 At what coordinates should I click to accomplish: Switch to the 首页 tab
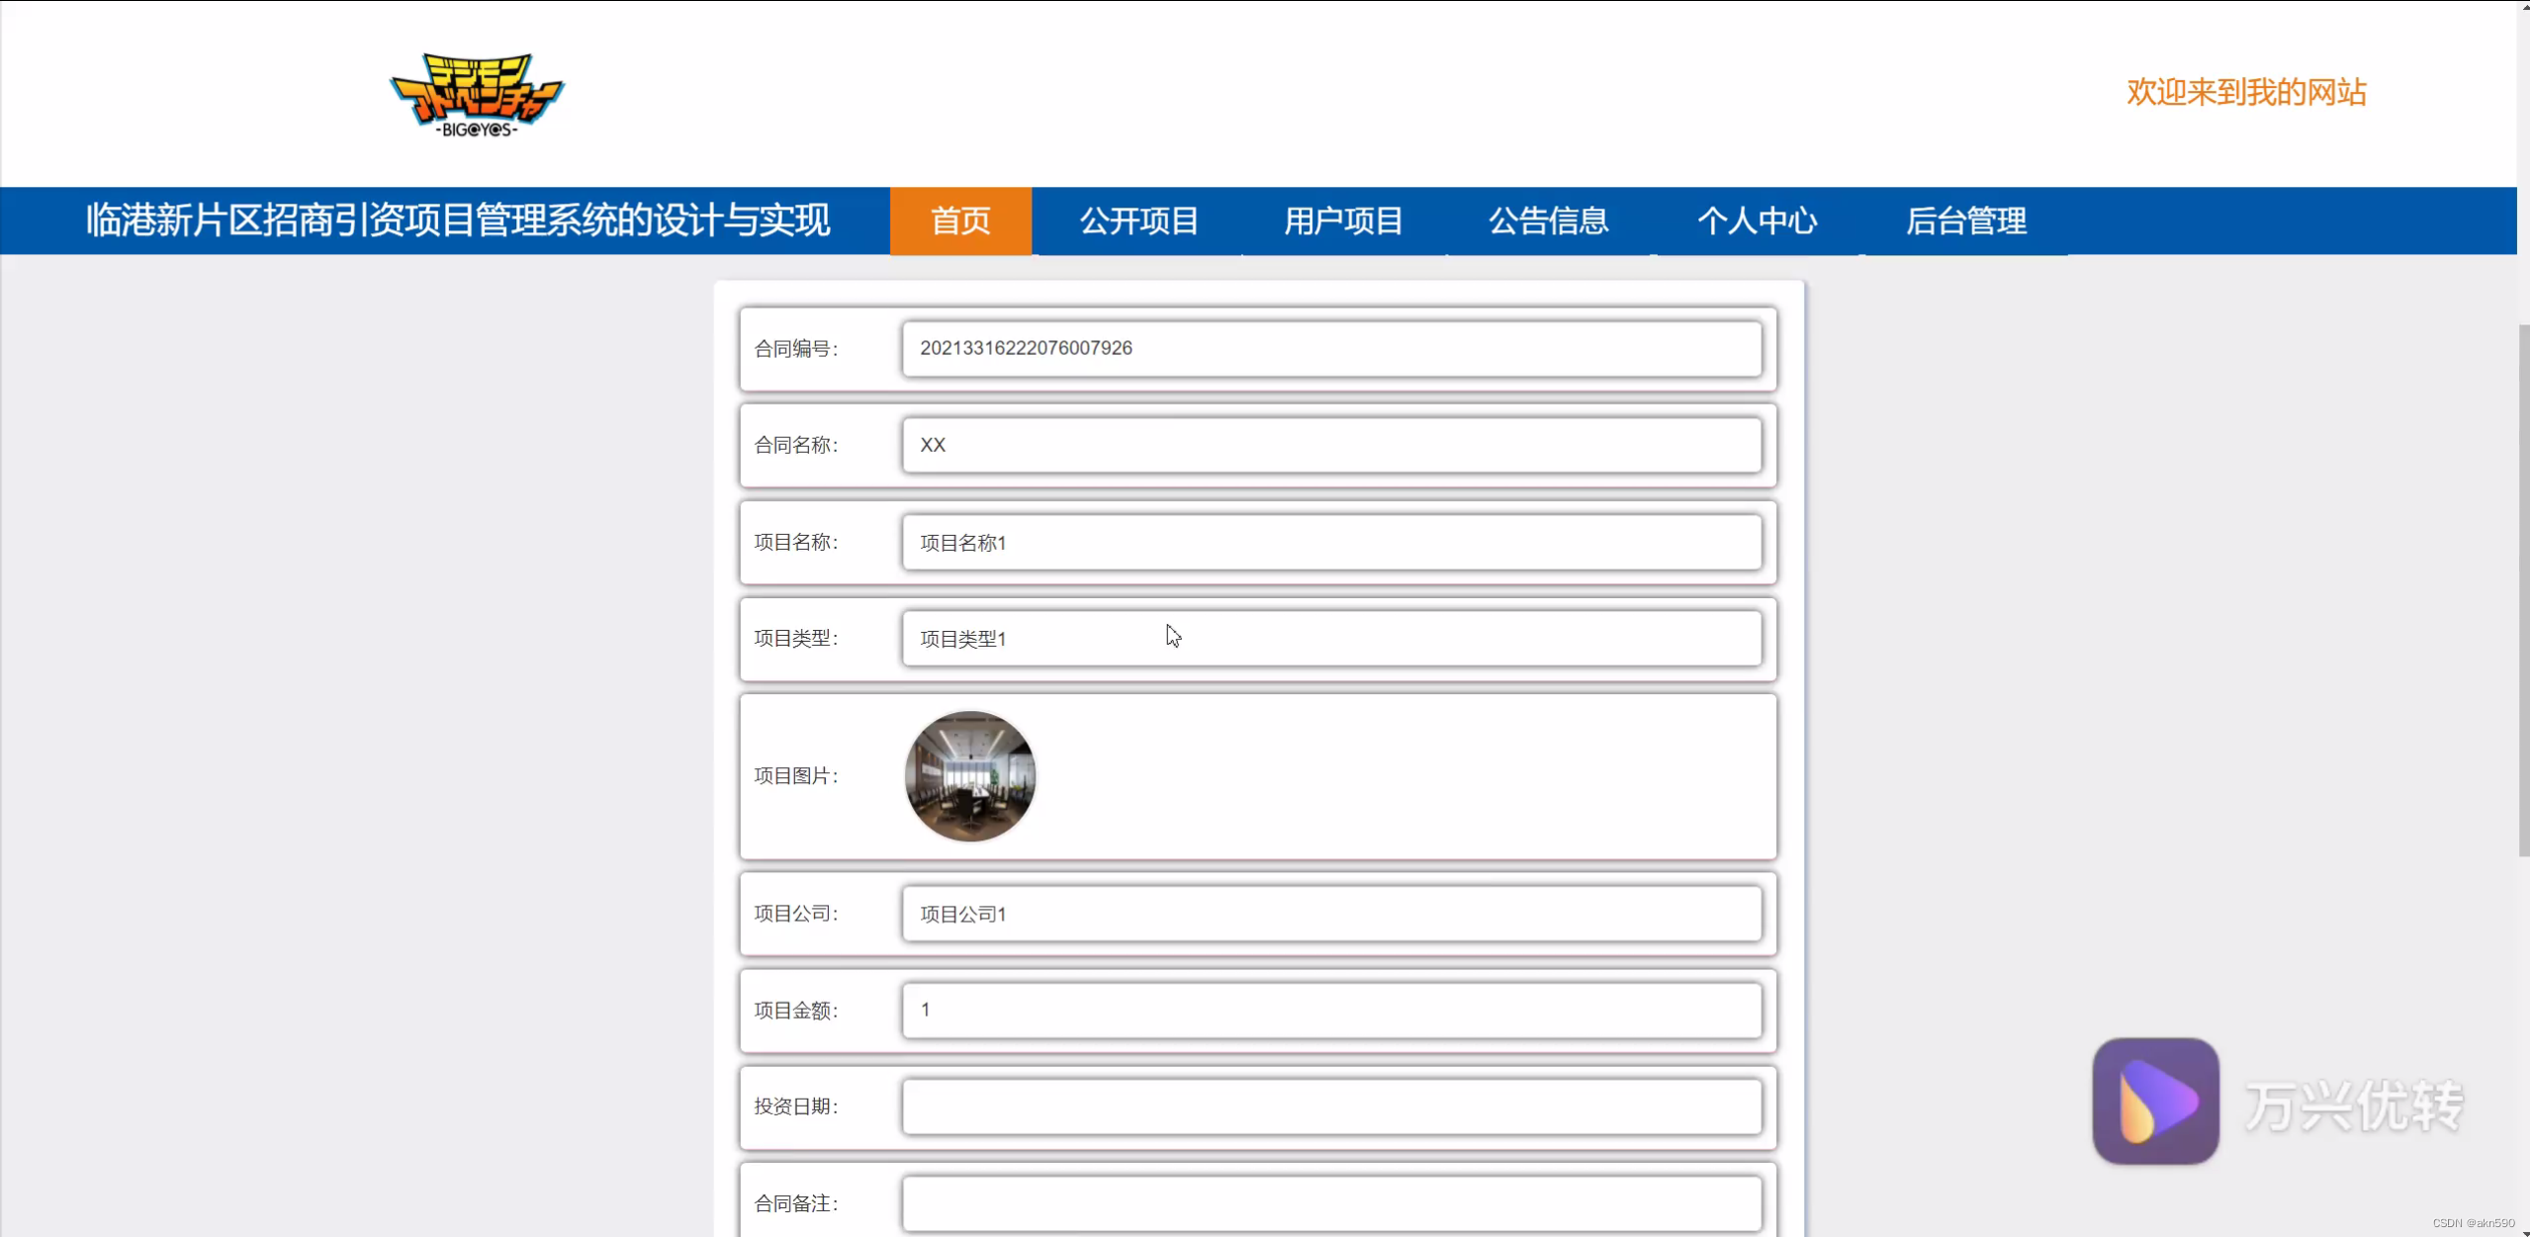(x=958, y=221)
